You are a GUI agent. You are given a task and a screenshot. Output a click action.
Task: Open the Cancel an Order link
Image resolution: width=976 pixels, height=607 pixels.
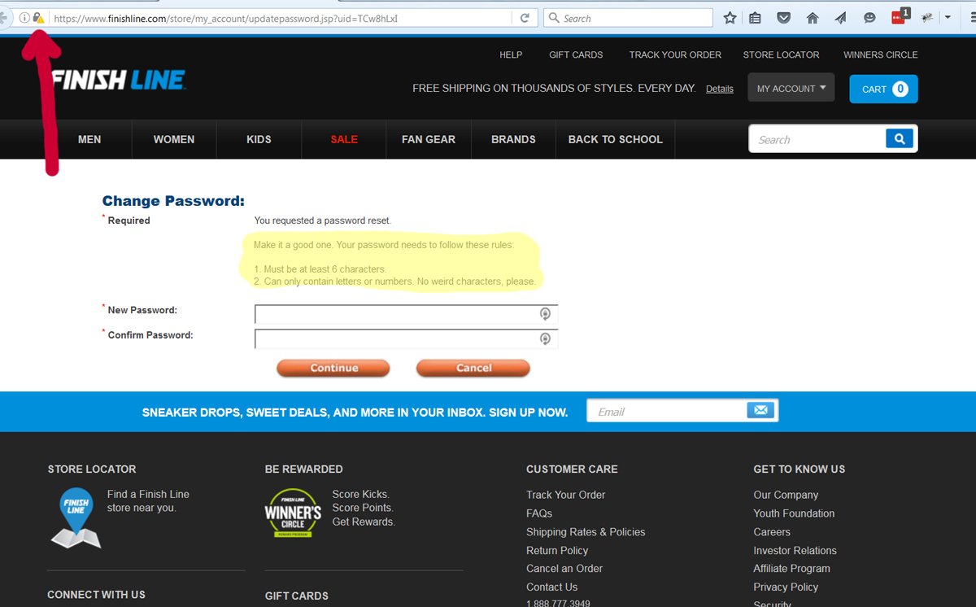pos(564,569)
